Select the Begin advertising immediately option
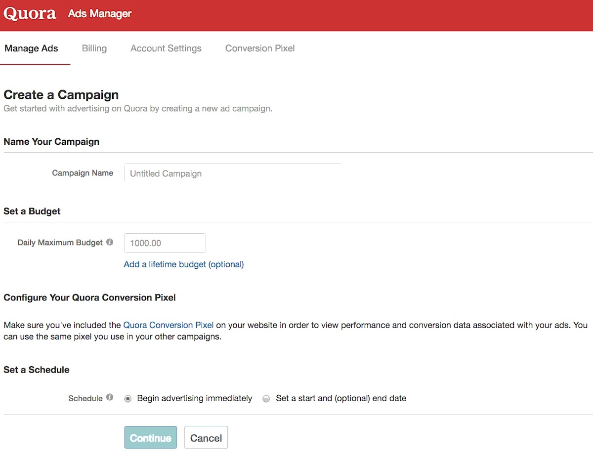Viewport: 593px width, 458px height. (128, 398)
